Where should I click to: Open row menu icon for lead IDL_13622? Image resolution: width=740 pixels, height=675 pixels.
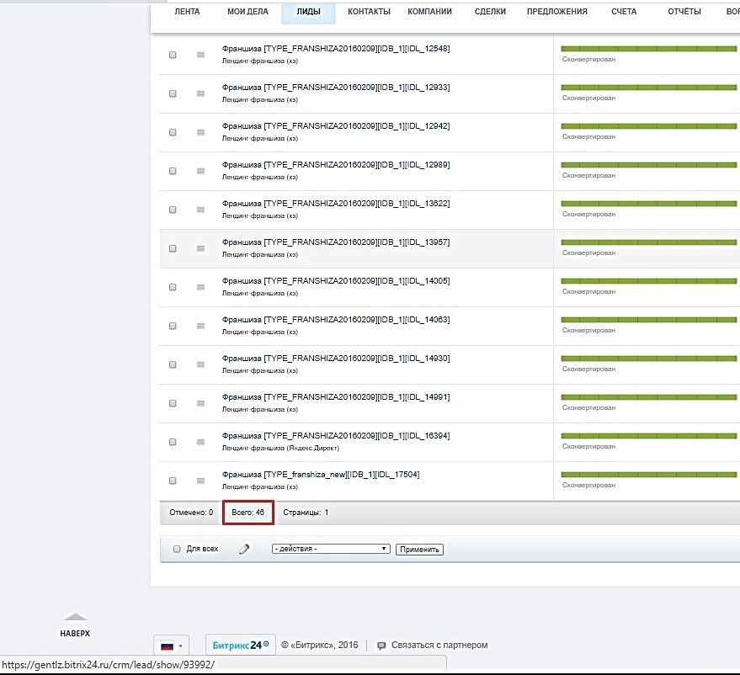click(x=200, y=210)
